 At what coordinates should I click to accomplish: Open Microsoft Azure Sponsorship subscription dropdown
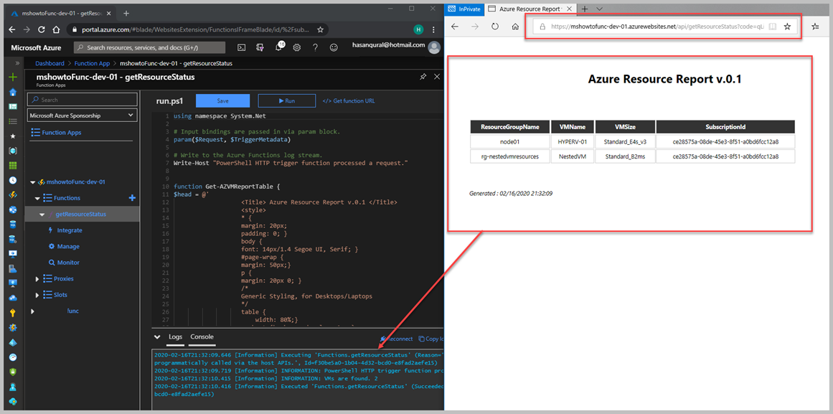[82, 116]
